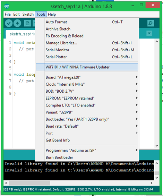Image resolution: width=163 pixels, height=196 pixels.
Task: Select Fix Encoding & Reload
Action: click(x=87, y=36)
